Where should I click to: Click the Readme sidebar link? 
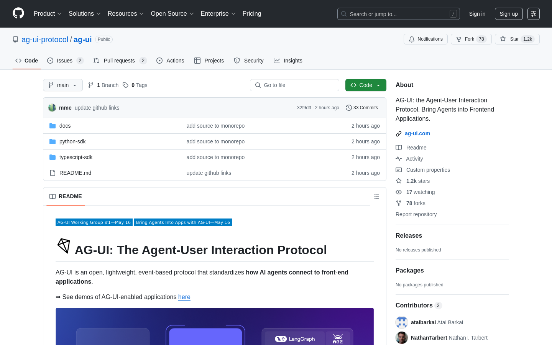(411, 148)
